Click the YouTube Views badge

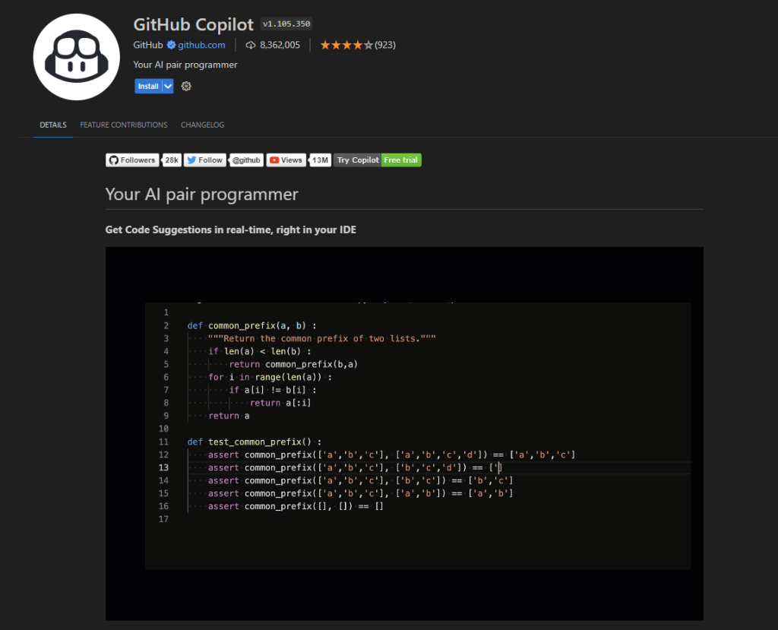point(286,160)
